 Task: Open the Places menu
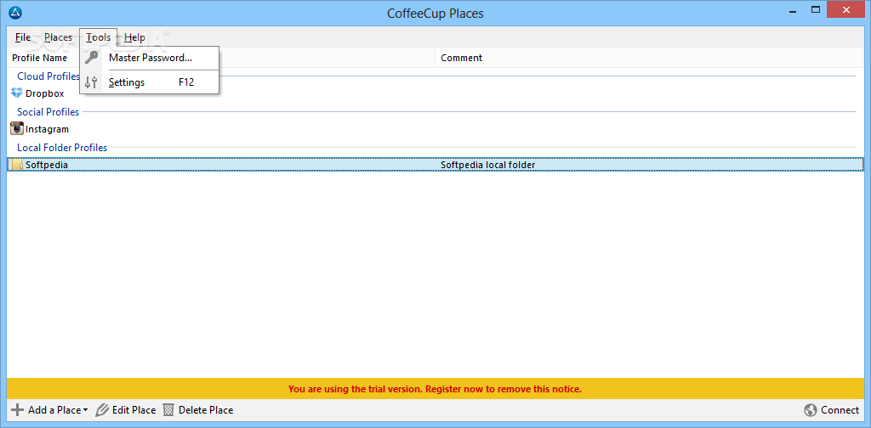[59, 37]
